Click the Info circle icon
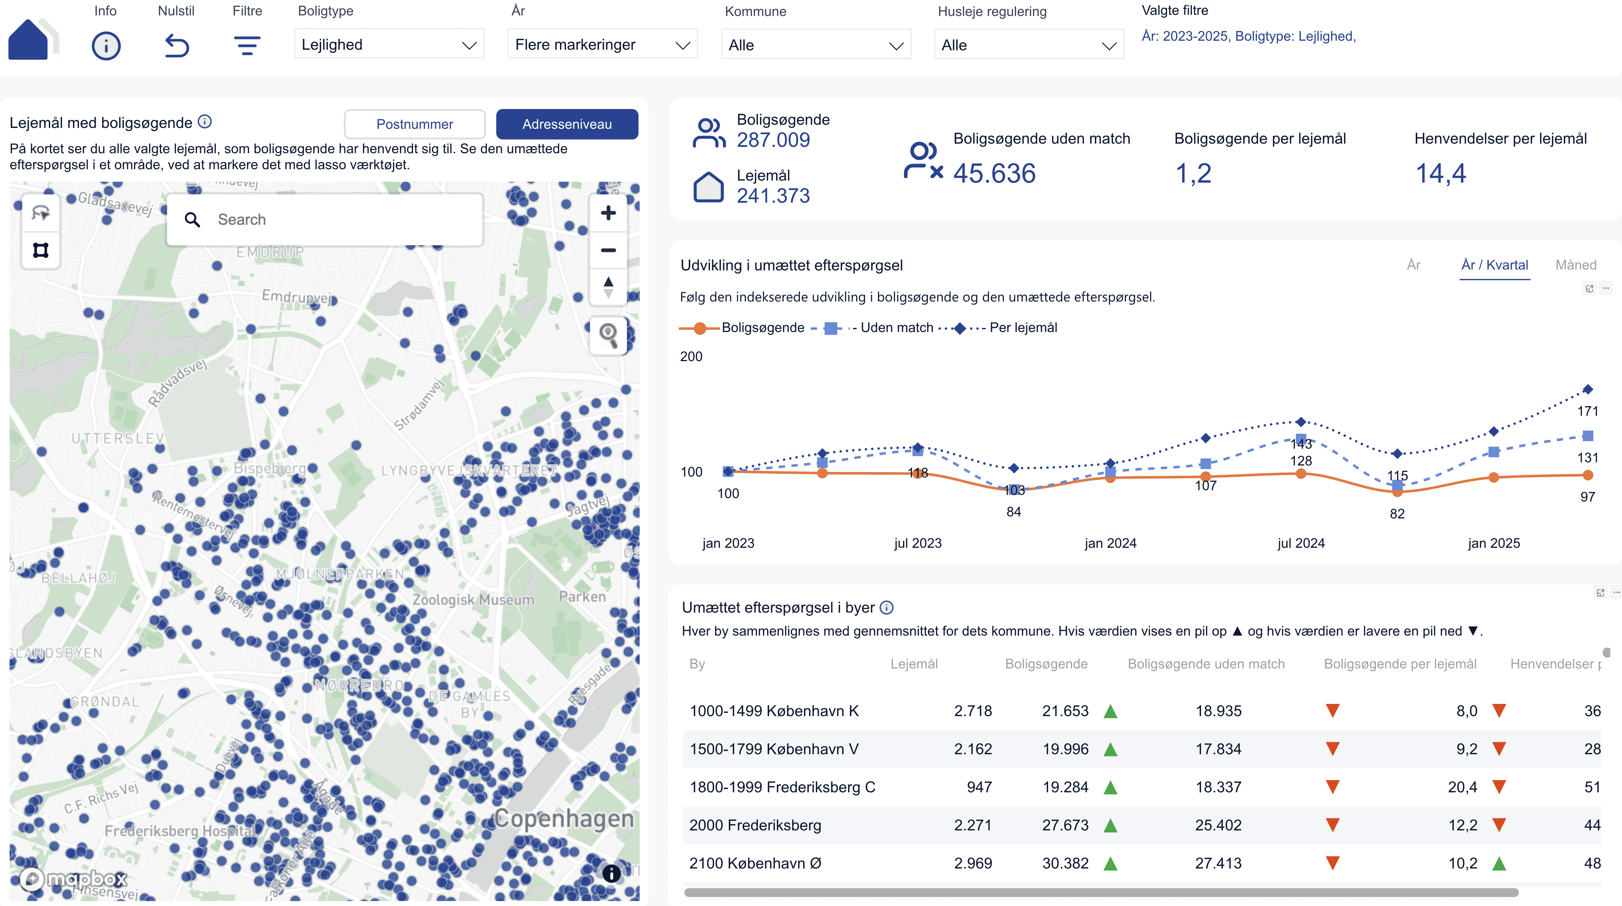This screenshot has width=1622, height=906. point(106,46)
